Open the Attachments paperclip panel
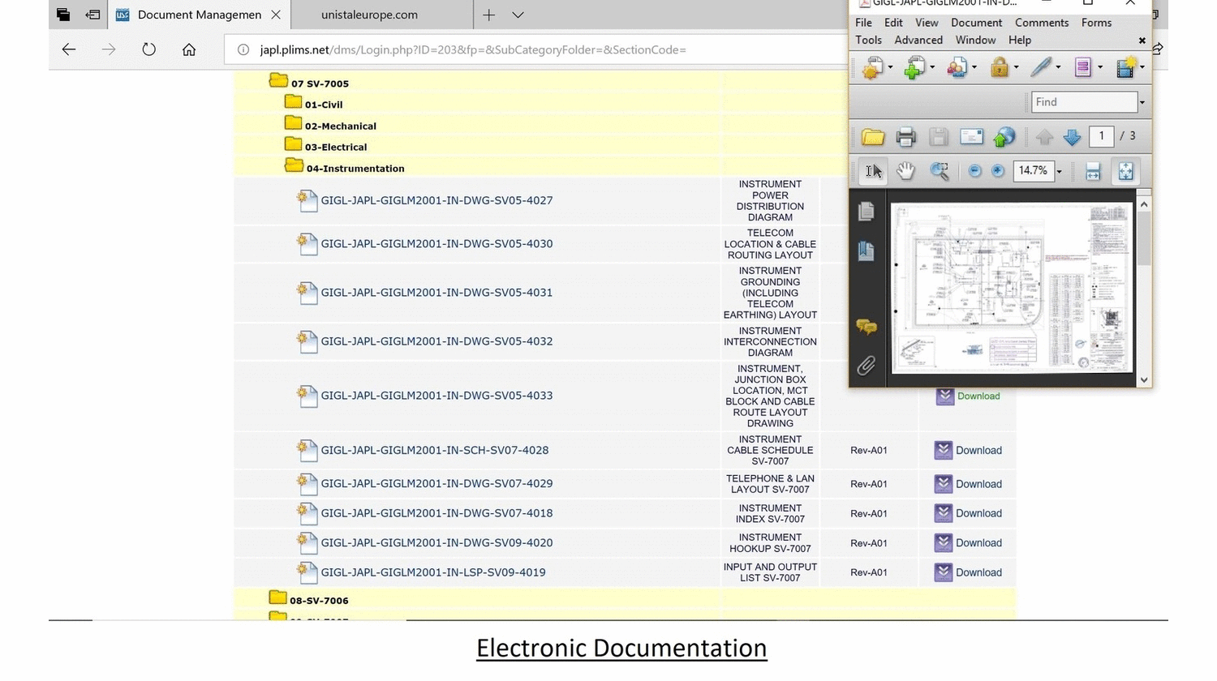1217x681 pixels. click(866, 366)
